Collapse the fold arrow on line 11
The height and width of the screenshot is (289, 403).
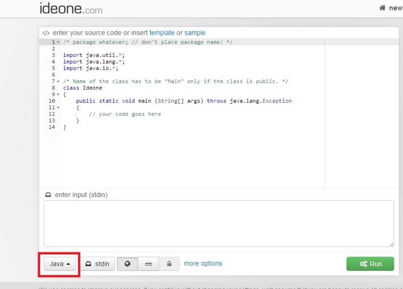58,108
